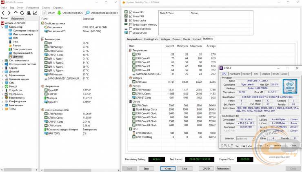Viewport: 302px width, 172px height.
Task: Refresh the AIDA64 sensor page
Action: (22, 13)
